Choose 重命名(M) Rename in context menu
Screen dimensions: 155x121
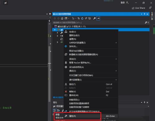[x=91, y=95]
